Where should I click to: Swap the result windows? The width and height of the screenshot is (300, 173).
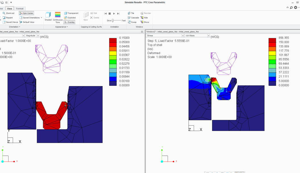point(132,22)
